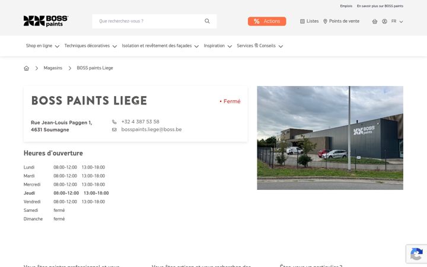
Task: Click BOSS paints Liege breadcrumb
Action: pos(95,68)
